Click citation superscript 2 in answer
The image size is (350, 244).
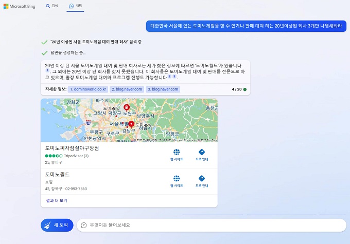pos(170,77)
